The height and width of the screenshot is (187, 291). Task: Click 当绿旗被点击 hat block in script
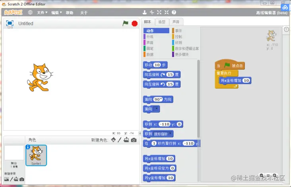(x=229, y=65)
